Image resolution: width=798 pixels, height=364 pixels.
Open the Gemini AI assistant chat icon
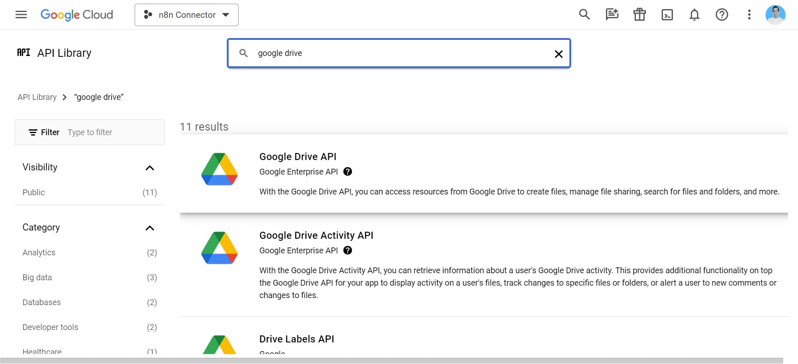[x=612, y=15]
